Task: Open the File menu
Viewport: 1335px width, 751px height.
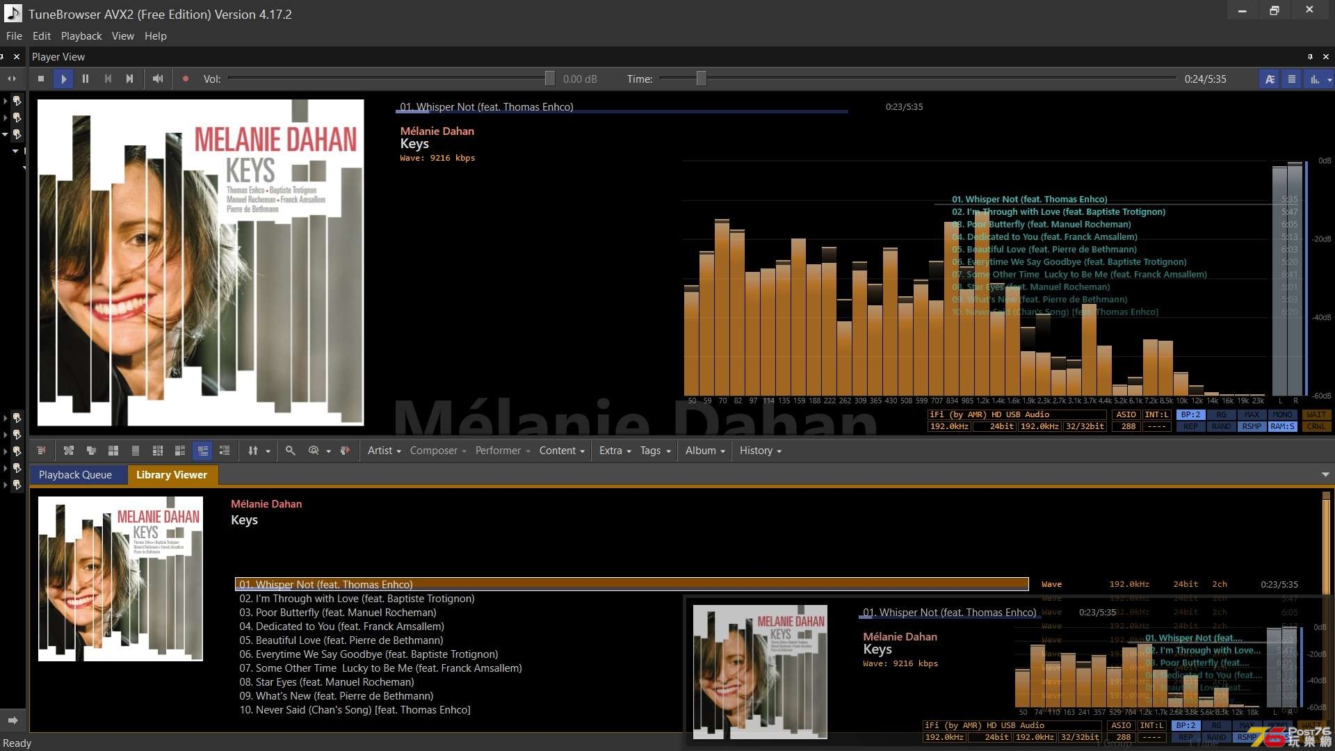Action: (x=14, y=36)
